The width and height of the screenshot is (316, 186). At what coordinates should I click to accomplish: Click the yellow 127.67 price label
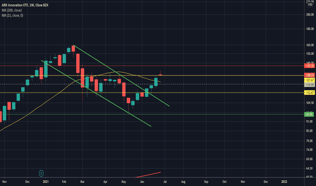310,80
